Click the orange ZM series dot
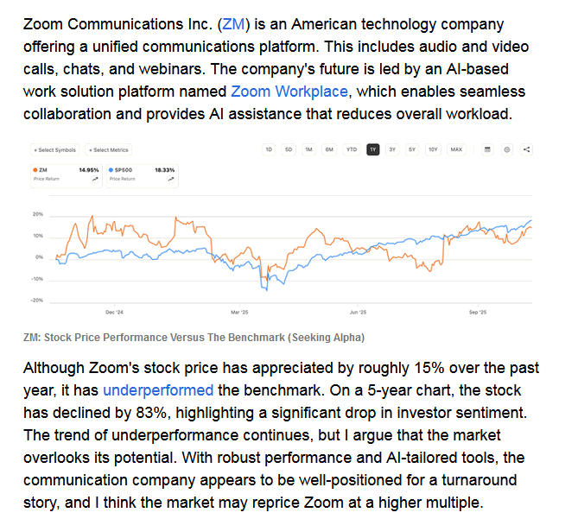 (x=34, y=170)
